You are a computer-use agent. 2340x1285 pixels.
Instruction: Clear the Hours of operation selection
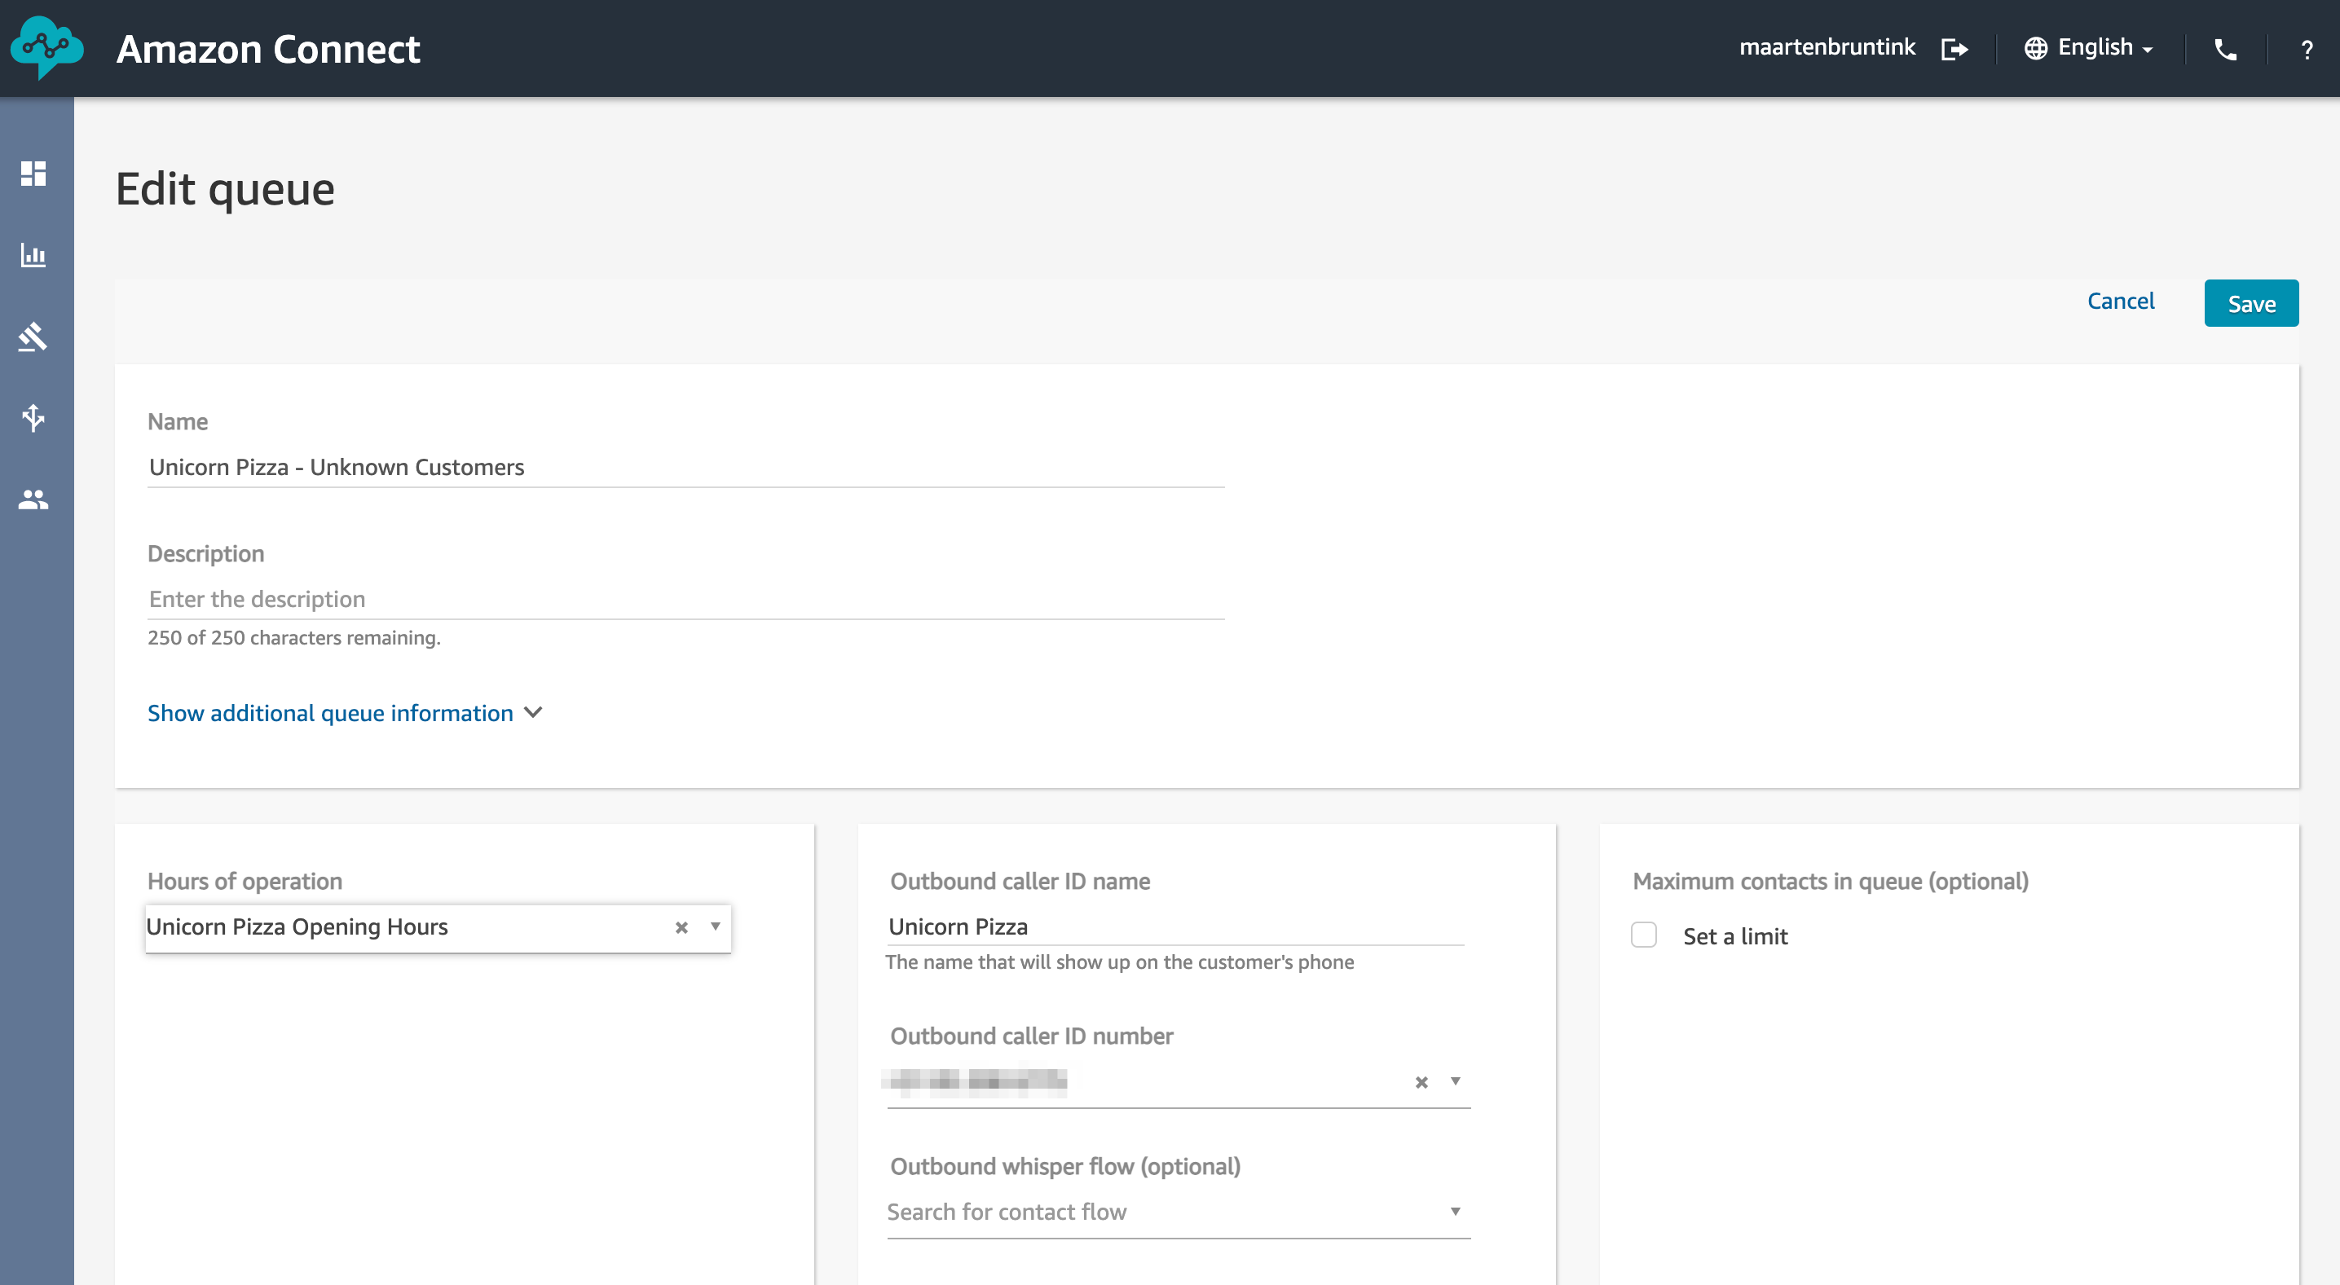(681, 927)
